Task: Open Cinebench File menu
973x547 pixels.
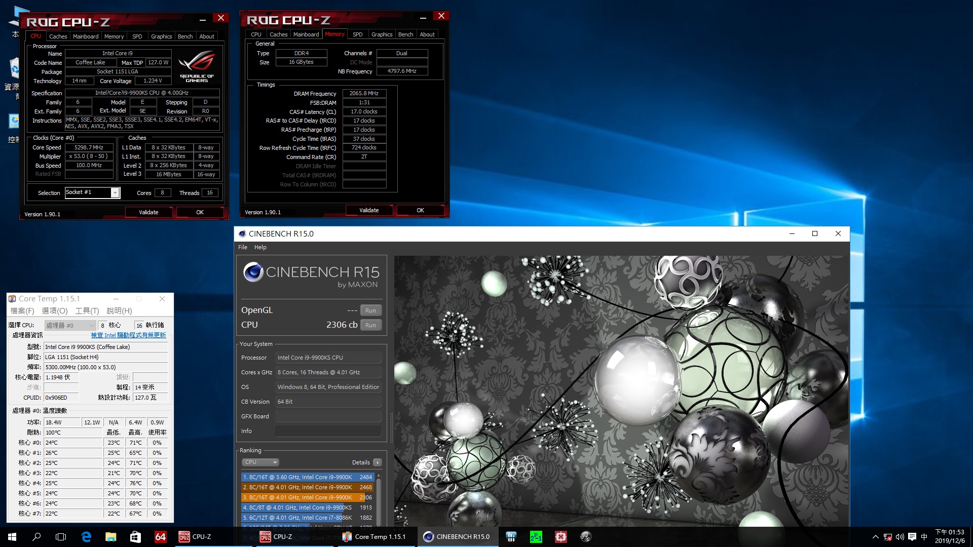Action: click(243, 247)
